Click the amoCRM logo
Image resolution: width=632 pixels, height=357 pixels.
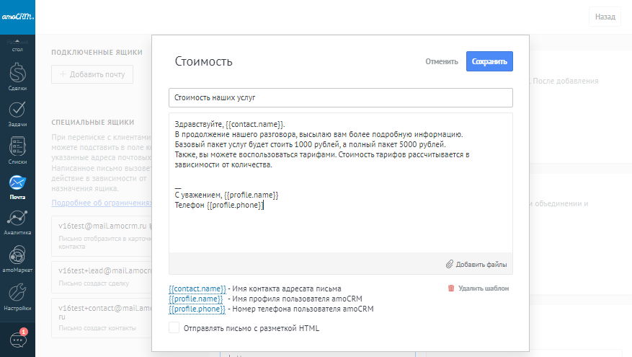point(17,16)
